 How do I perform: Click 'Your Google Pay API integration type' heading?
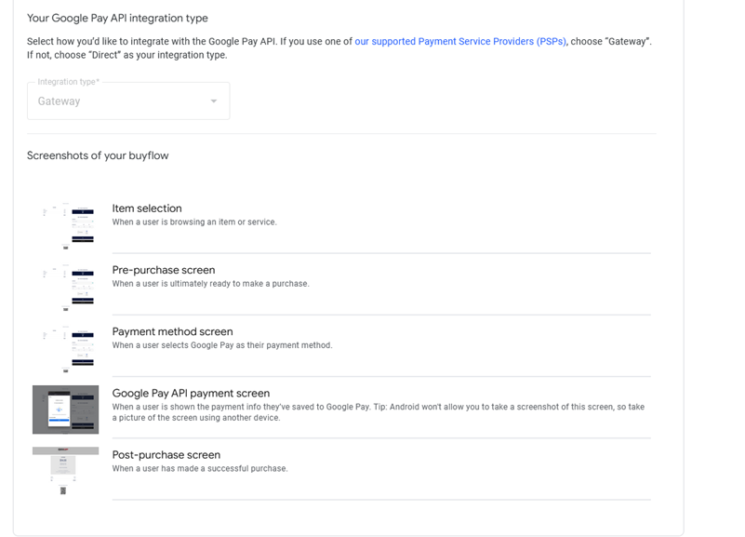[x=117, y=18]
